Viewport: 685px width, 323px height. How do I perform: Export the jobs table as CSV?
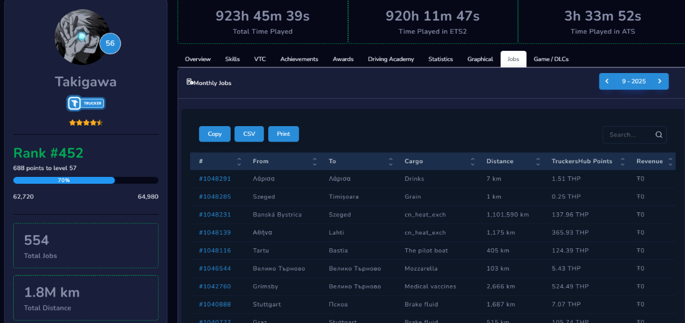(249, 134)
